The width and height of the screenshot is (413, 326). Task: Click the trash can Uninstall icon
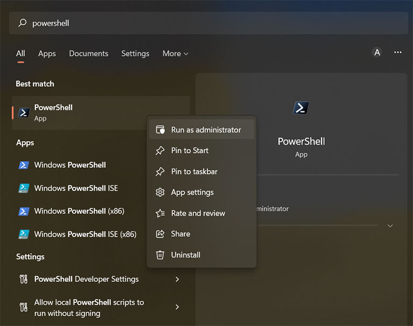coord(160,255)
